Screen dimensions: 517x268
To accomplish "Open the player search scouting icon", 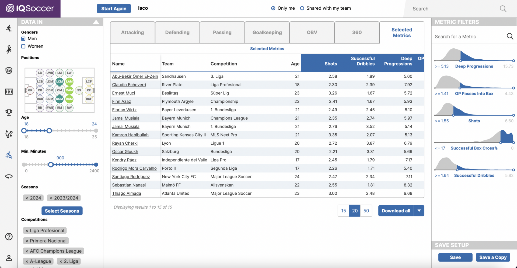I will (x=9, y=155).
